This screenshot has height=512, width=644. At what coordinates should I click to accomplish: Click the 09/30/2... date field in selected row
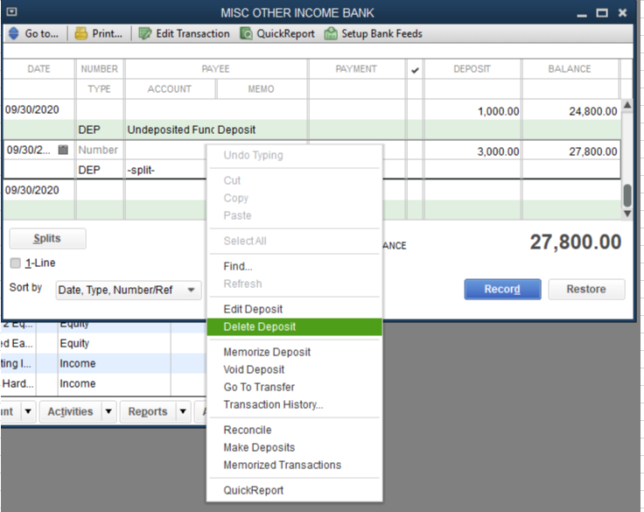(28, 150)
